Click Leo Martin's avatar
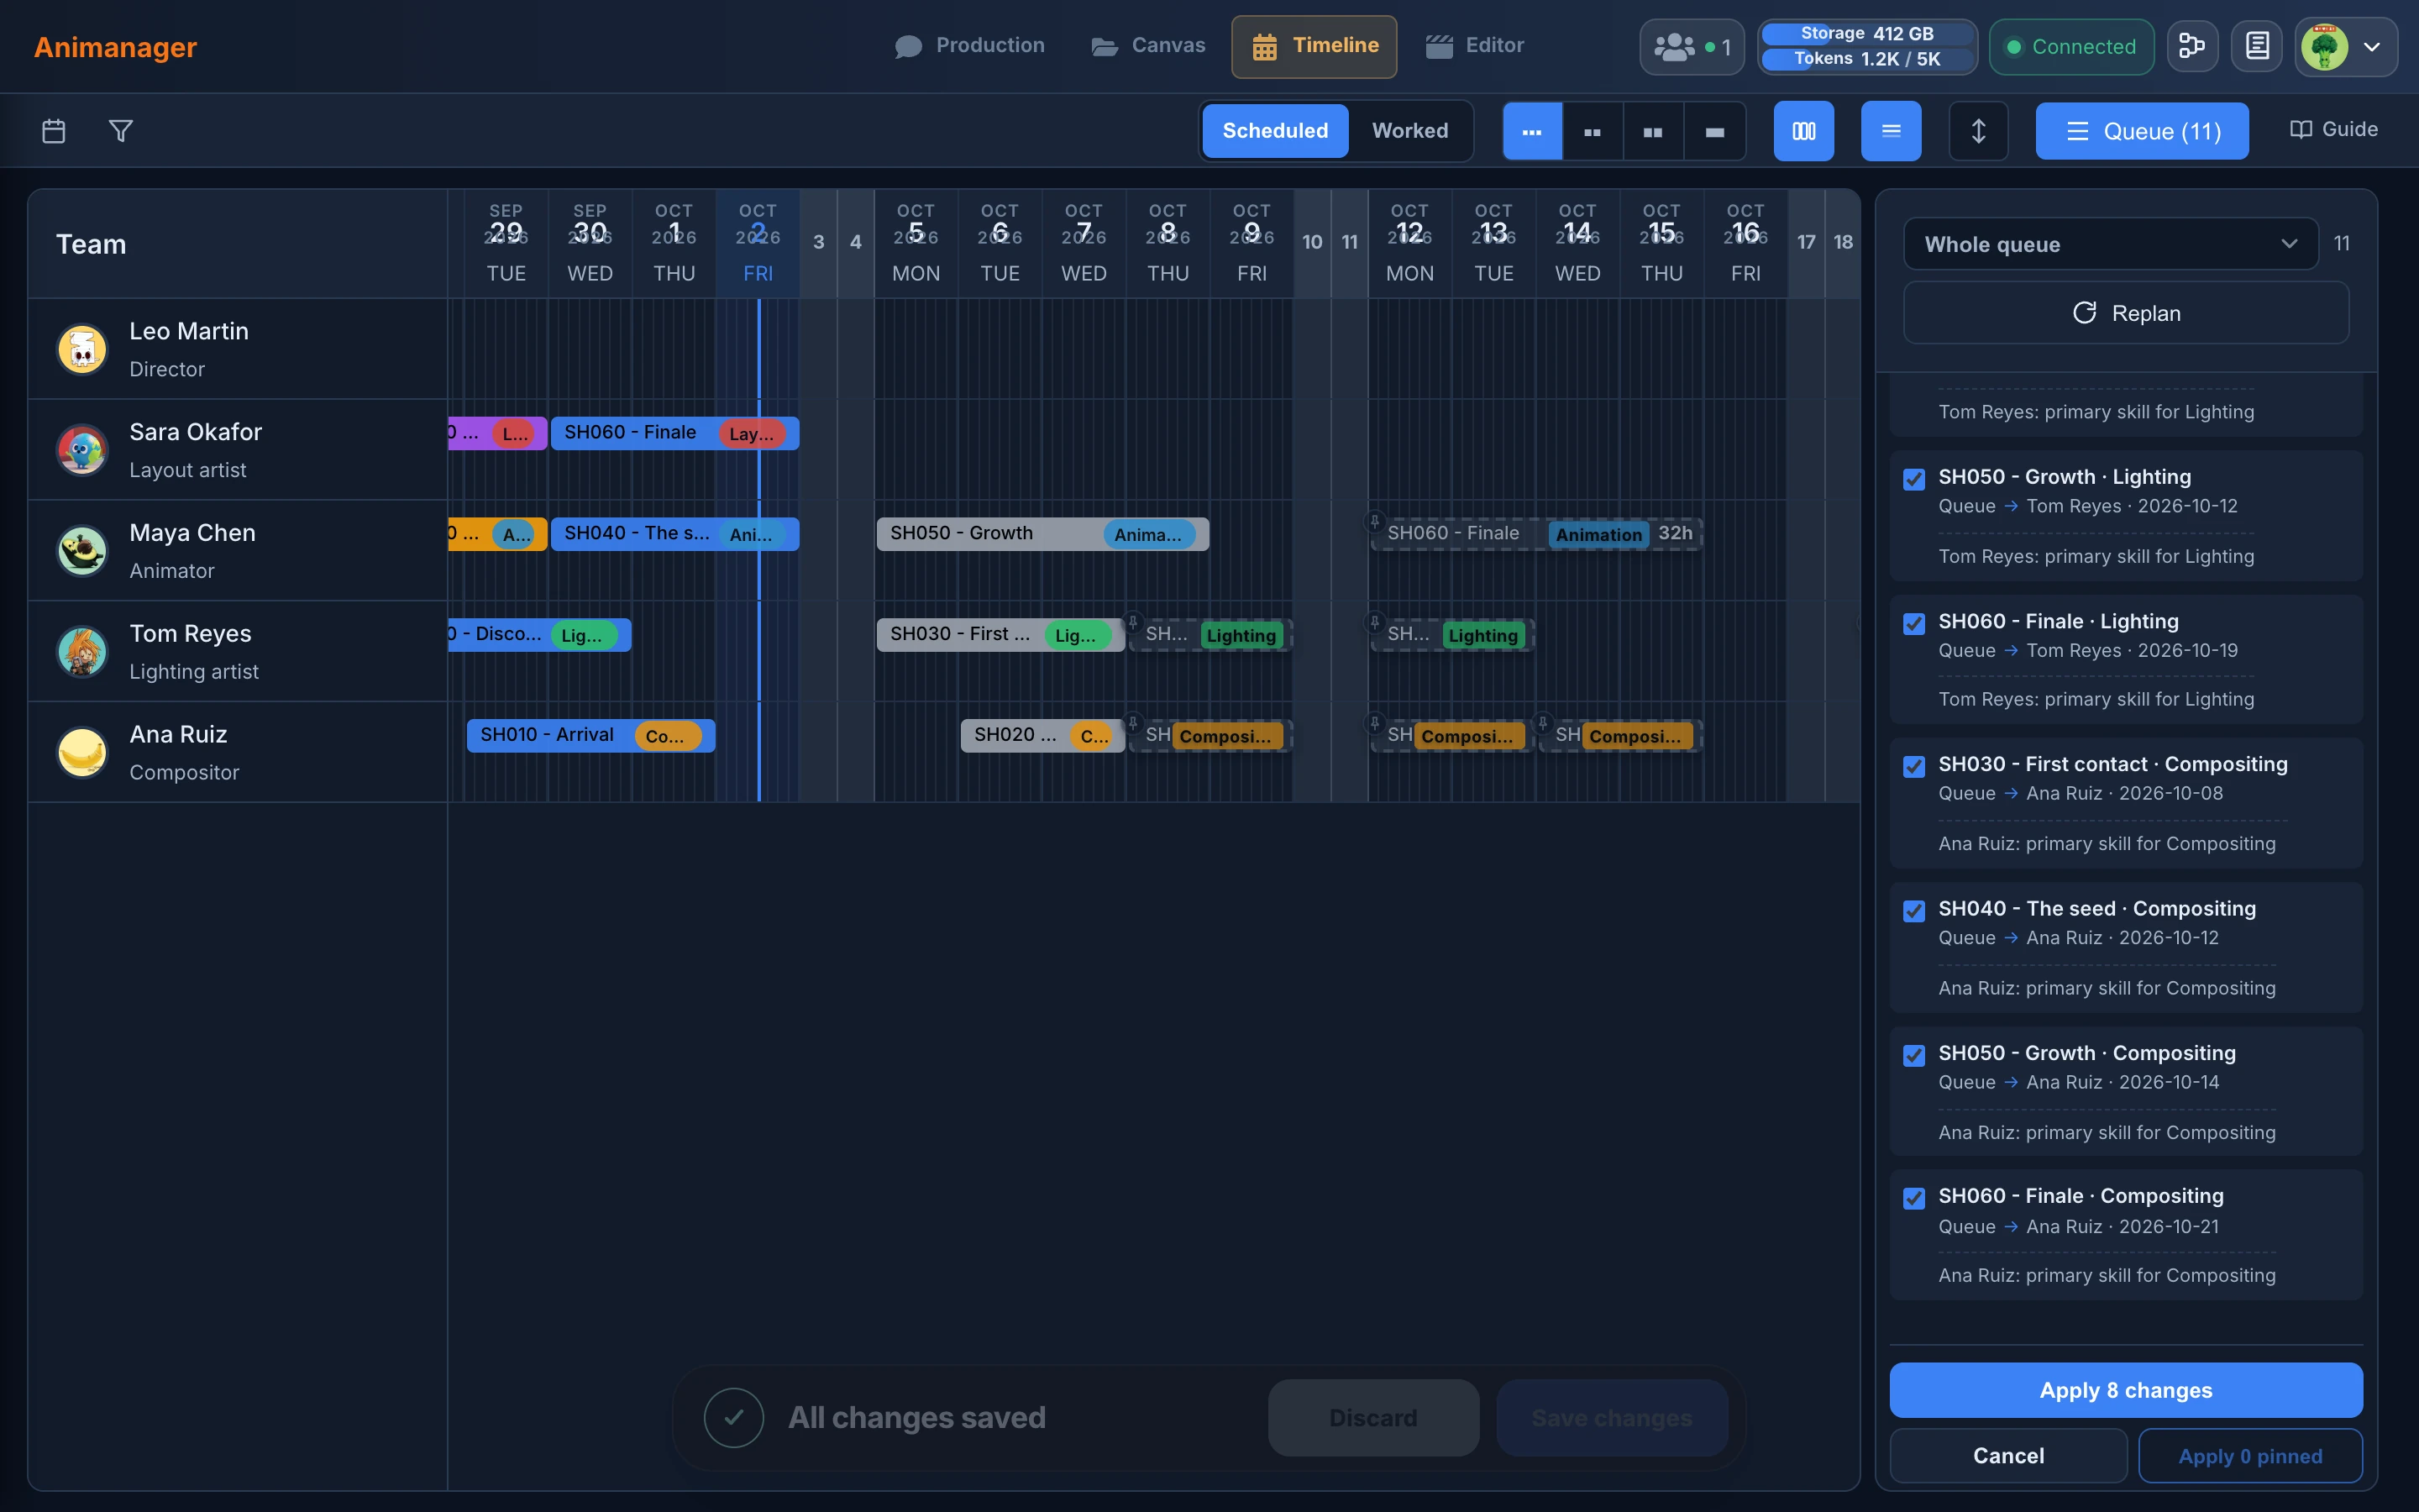Viewport: 2419px width, 1512px height. point(82,349)
